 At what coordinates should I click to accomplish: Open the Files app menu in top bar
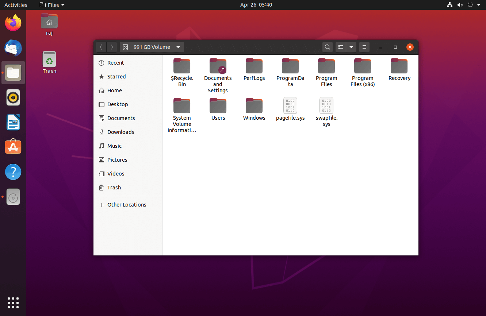coord(52,5)
